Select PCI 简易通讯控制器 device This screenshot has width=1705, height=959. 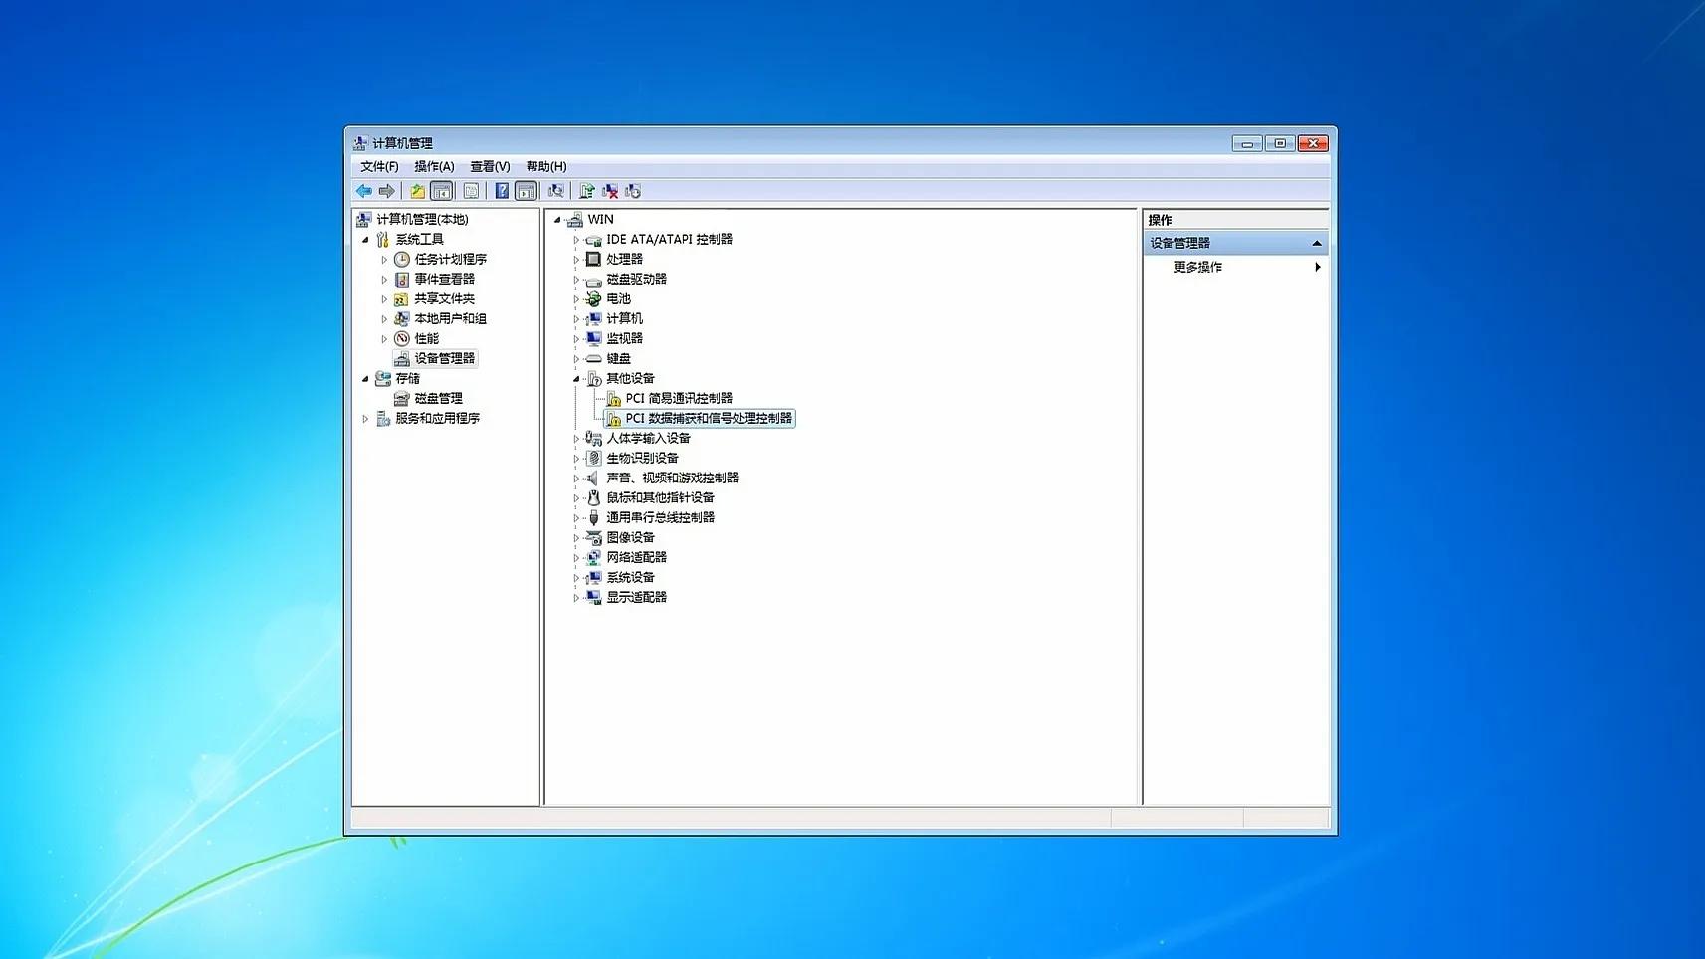(679, 398)
